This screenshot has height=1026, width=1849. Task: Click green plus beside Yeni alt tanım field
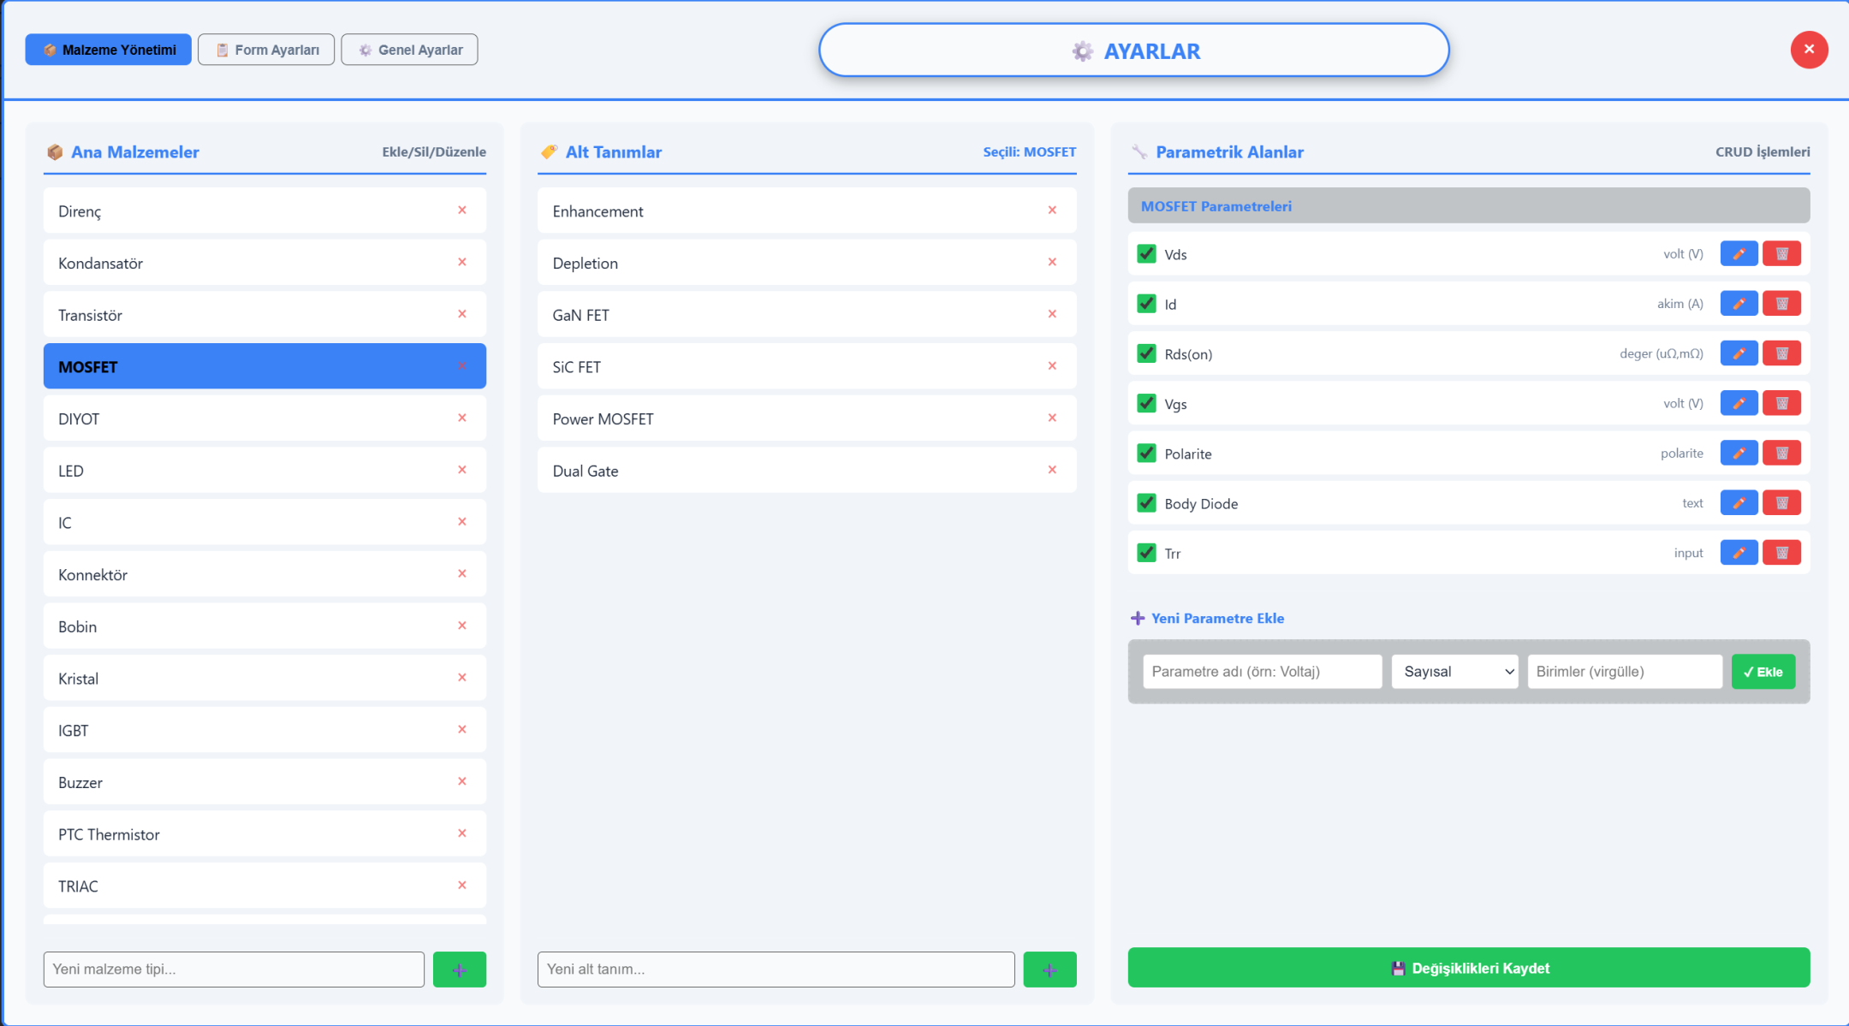click(1049, 970)
